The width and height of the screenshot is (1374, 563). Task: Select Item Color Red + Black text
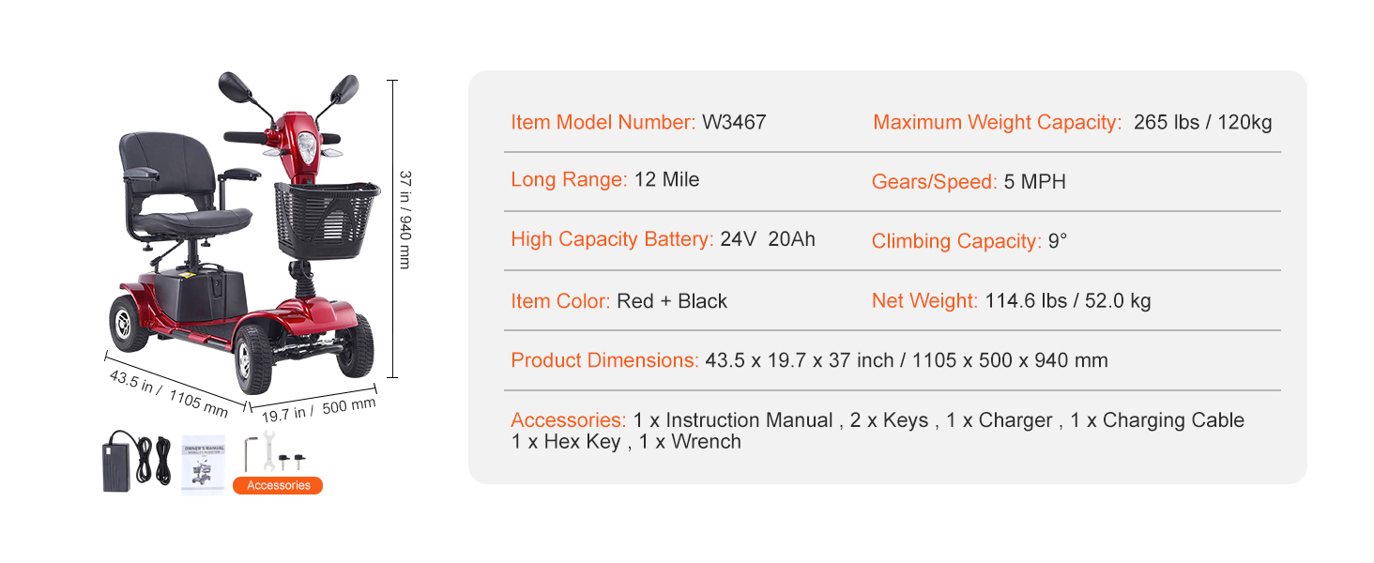[x=618, y=301]
